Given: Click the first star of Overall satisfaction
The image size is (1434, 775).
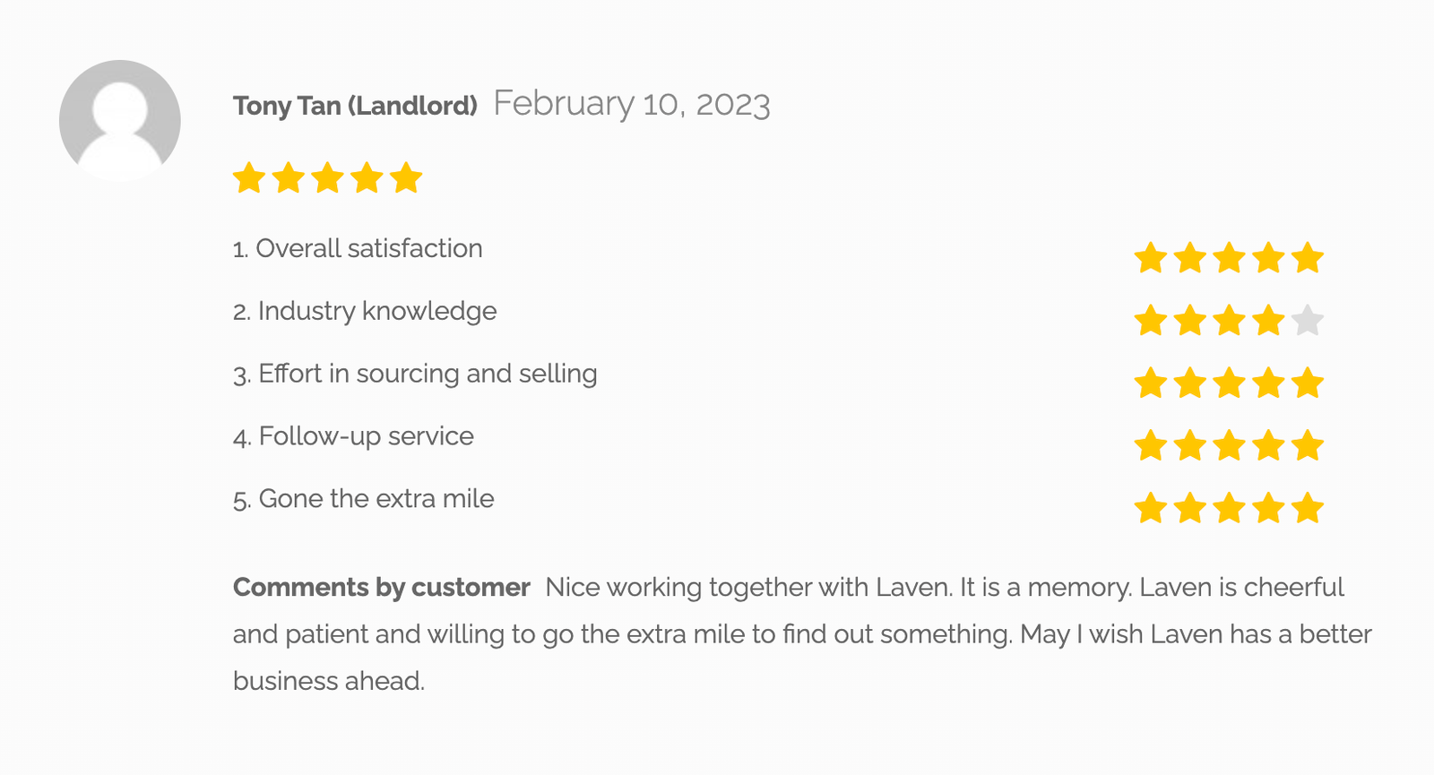Looking at the screenshot, I should click(x=1151, y=257).
